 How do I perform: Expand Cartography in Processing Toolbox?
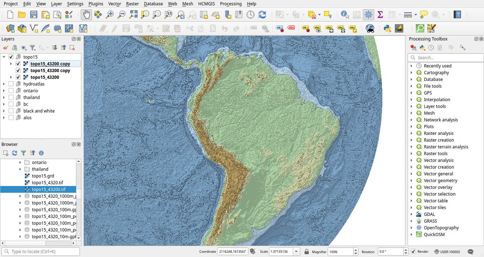(411, 73)
